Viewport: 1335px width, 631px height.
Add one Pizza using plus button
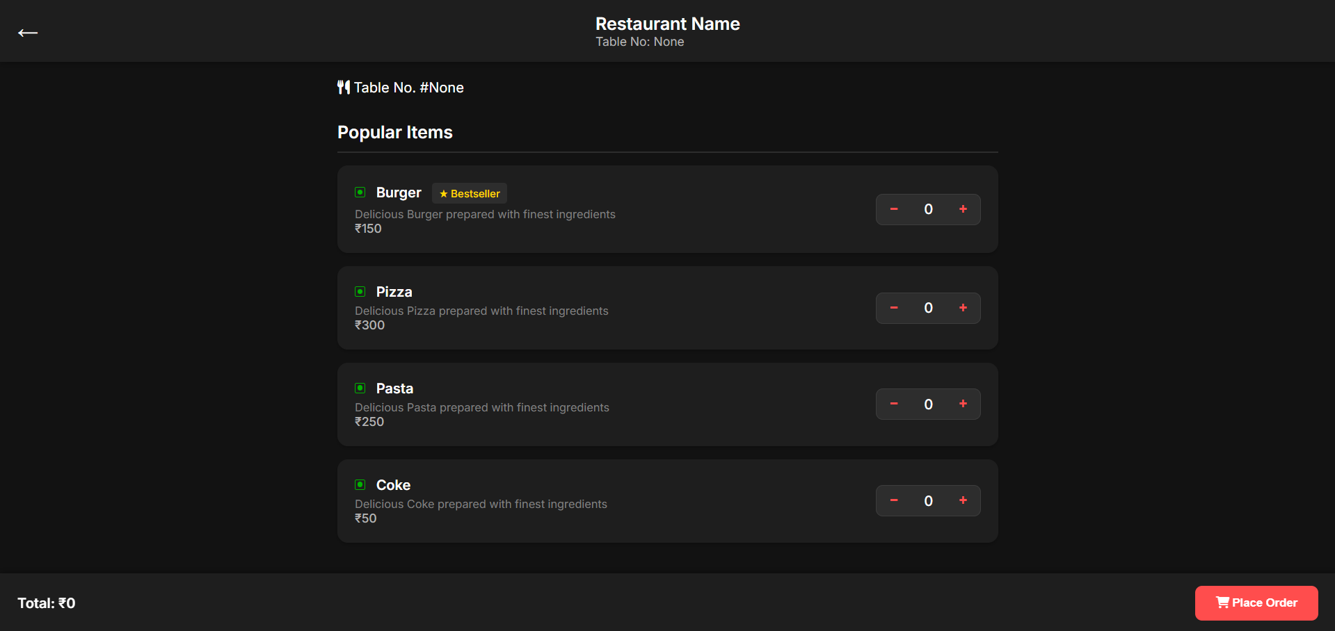coord(963,308)
